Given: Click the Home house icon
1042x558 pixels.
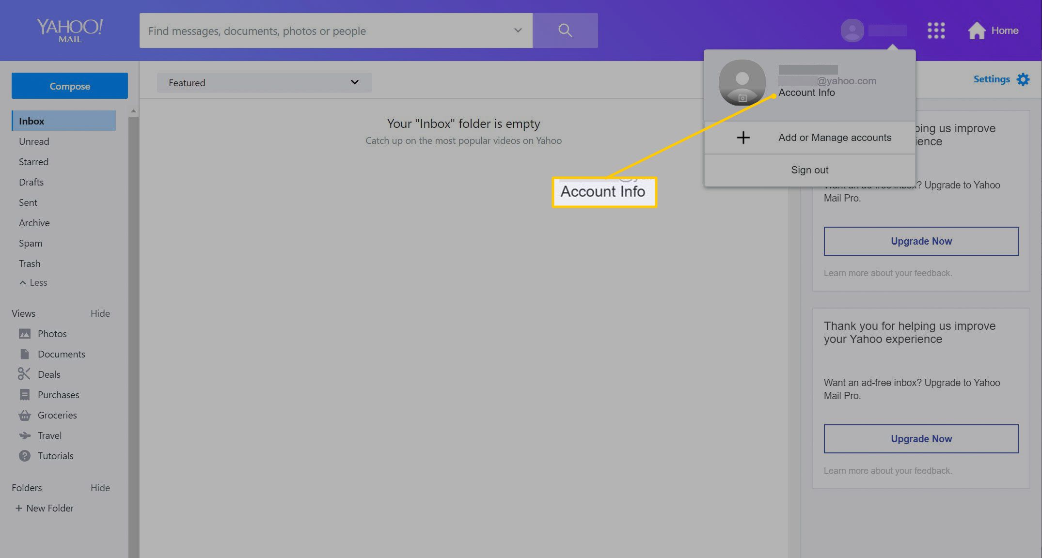Looking at the screenshot, I should point(977,31).
